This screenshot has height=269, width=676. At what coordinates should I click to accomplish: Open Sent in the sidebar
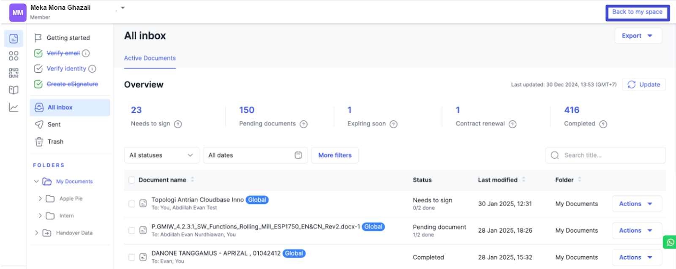point(54,125)
